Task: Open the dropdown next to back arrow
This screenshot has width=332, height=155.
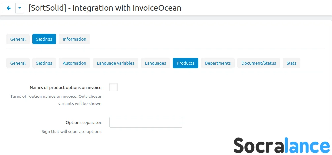Action: coord(20,8)
